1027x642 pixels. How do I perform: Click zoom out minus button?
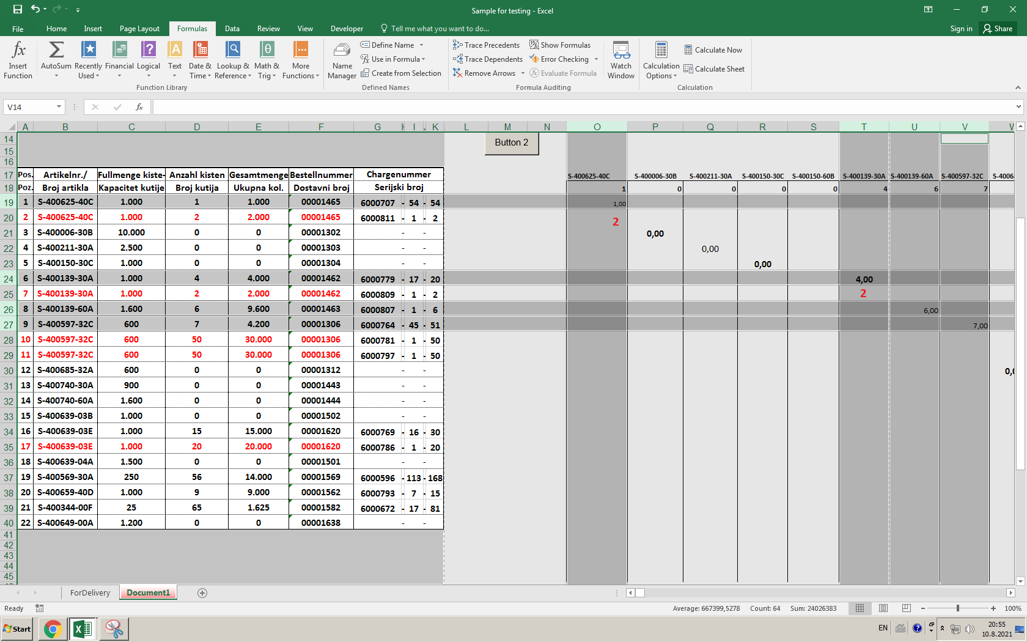click(922, 608)
